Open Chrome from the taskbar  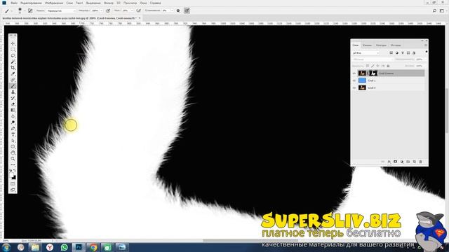[x=93, y=247]
